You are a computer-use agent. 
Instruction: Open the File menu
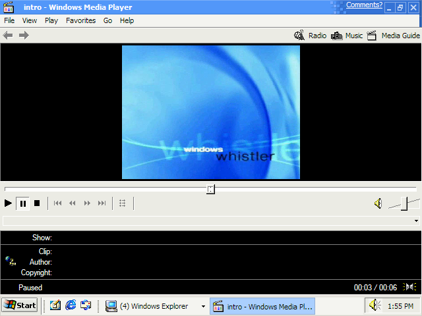pos(9,20)
